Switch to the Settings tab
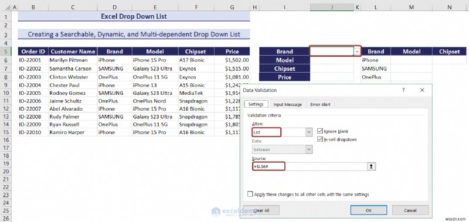The height and width of the screenshot is (222, 469). coord(256,104)
